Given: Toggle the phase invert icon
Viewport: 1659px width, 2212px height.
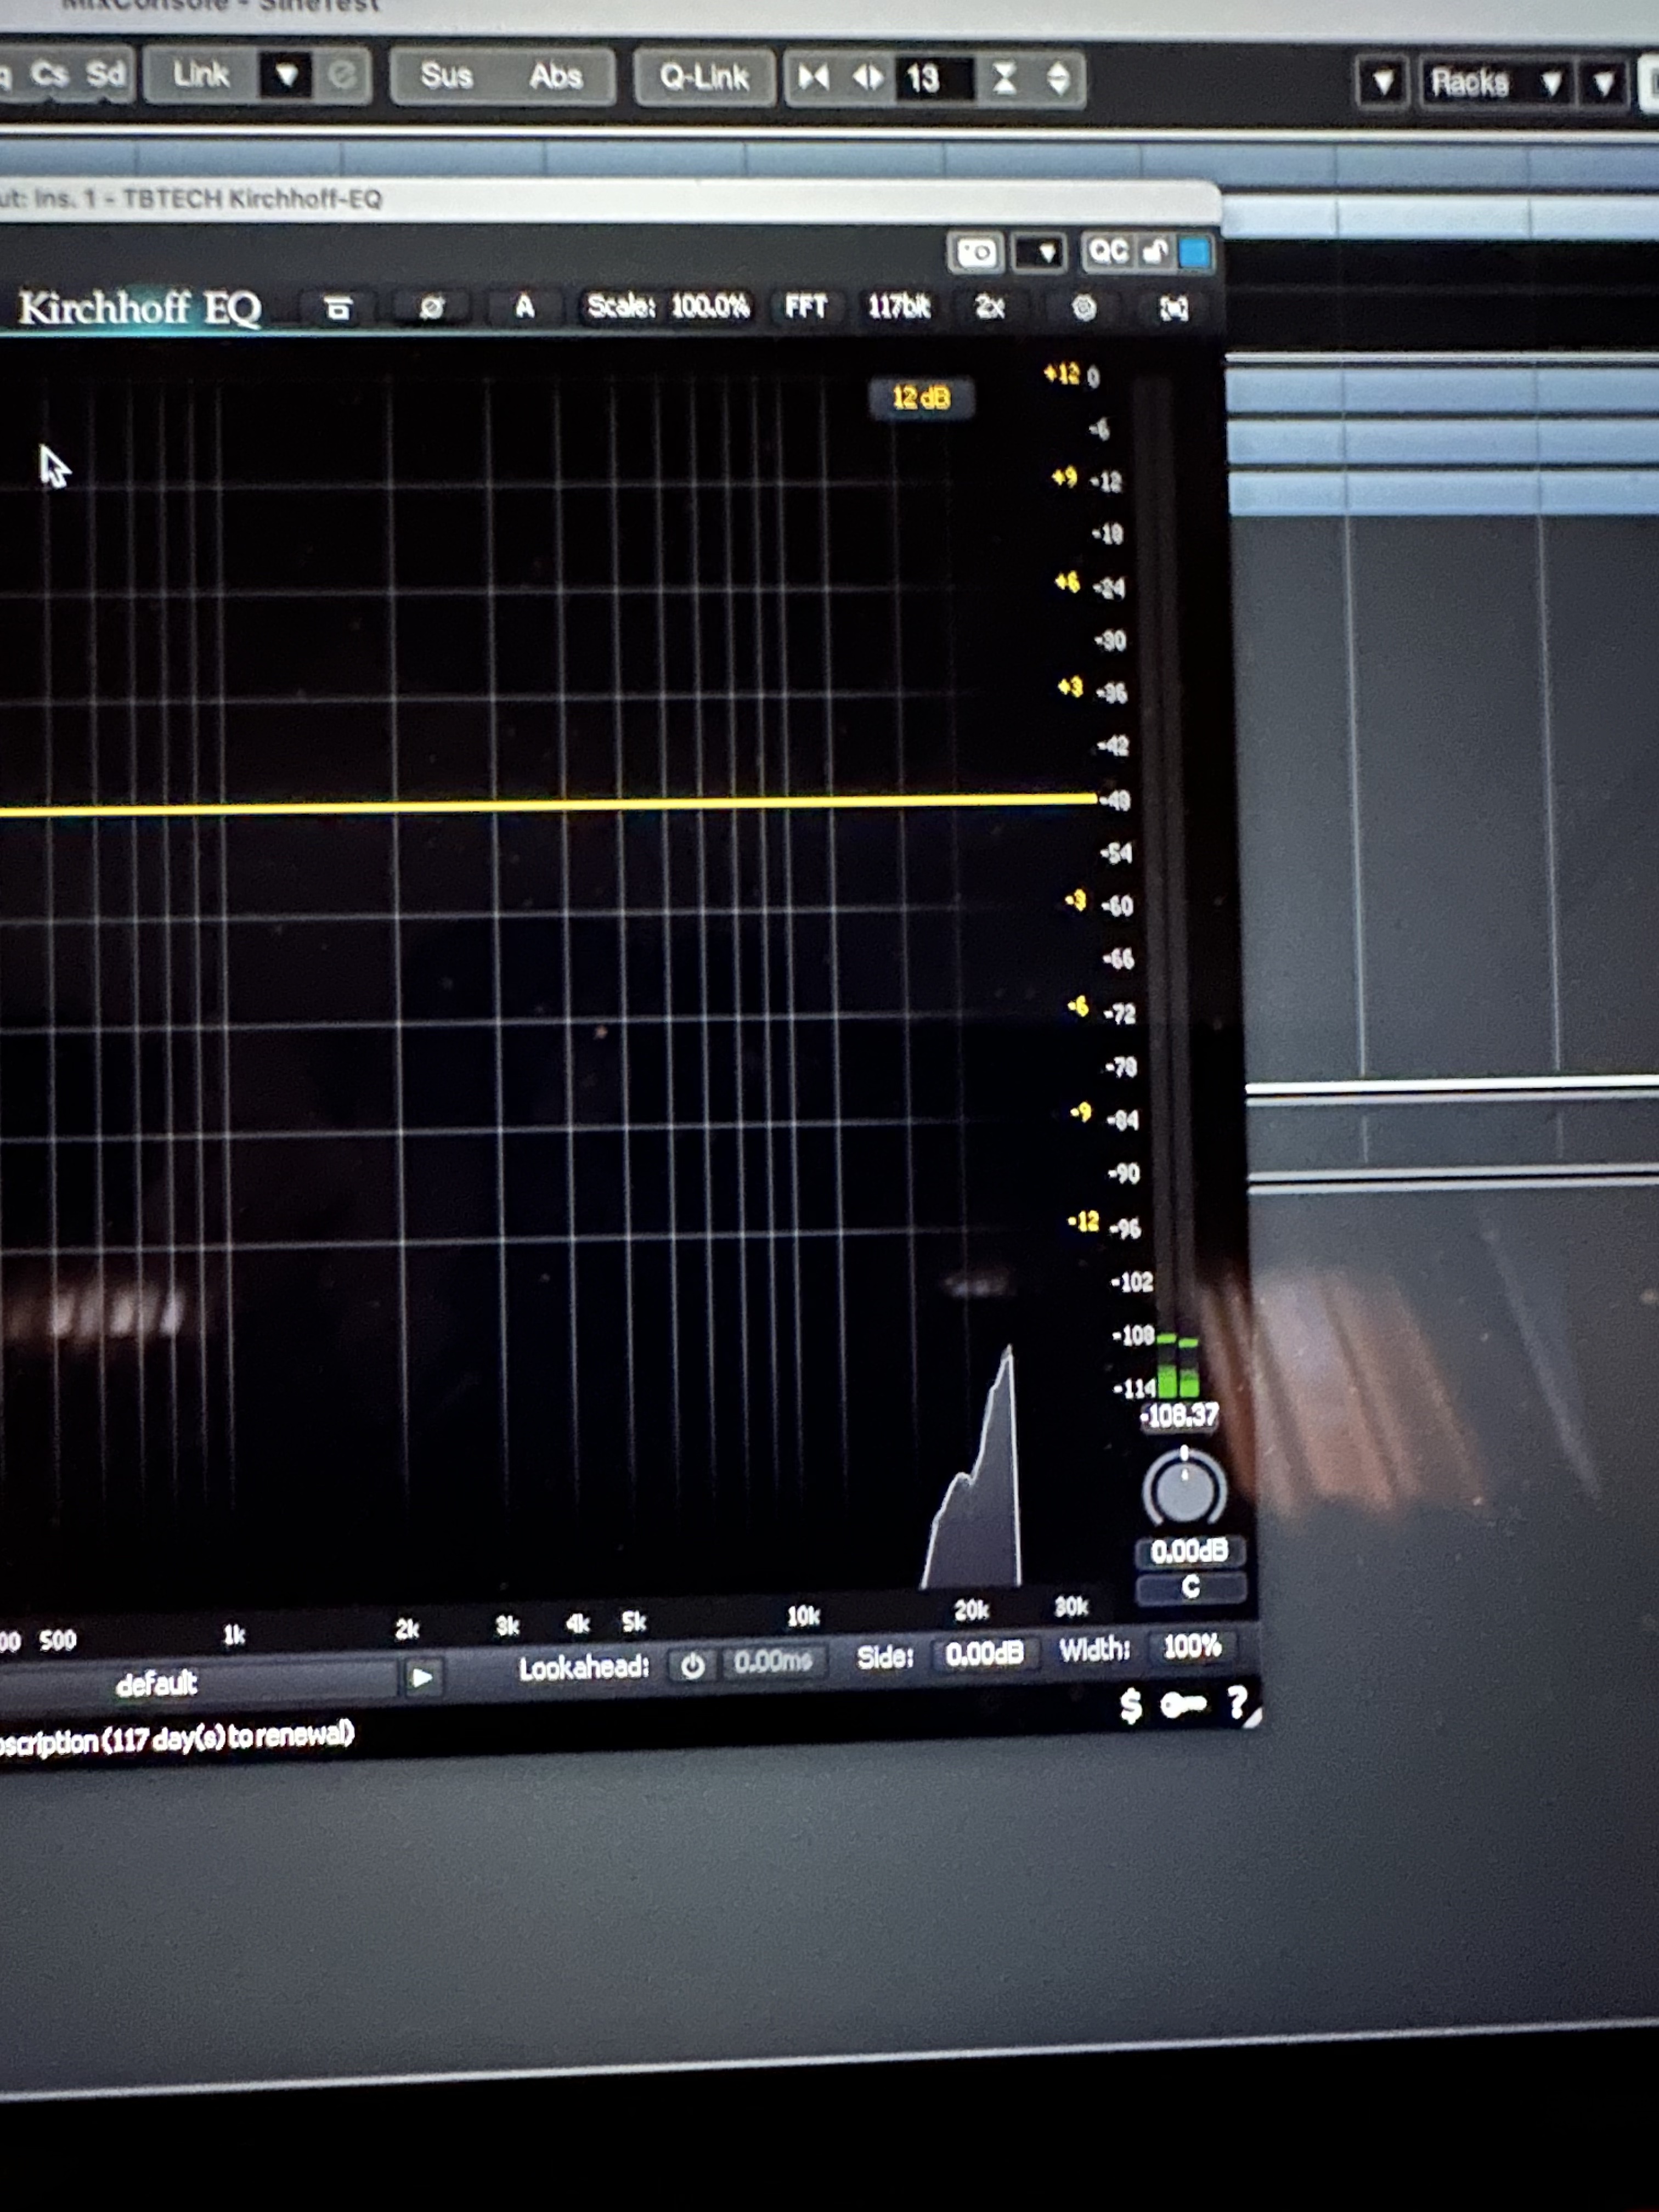Looking at the screenshot, I should [432, 307].
